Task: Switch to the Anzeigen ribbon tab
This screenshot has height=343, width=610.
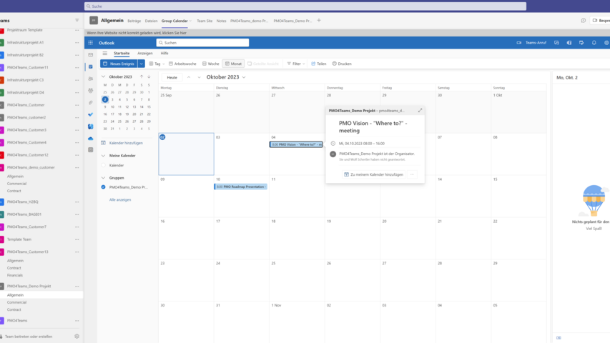Action: (145, 53)
